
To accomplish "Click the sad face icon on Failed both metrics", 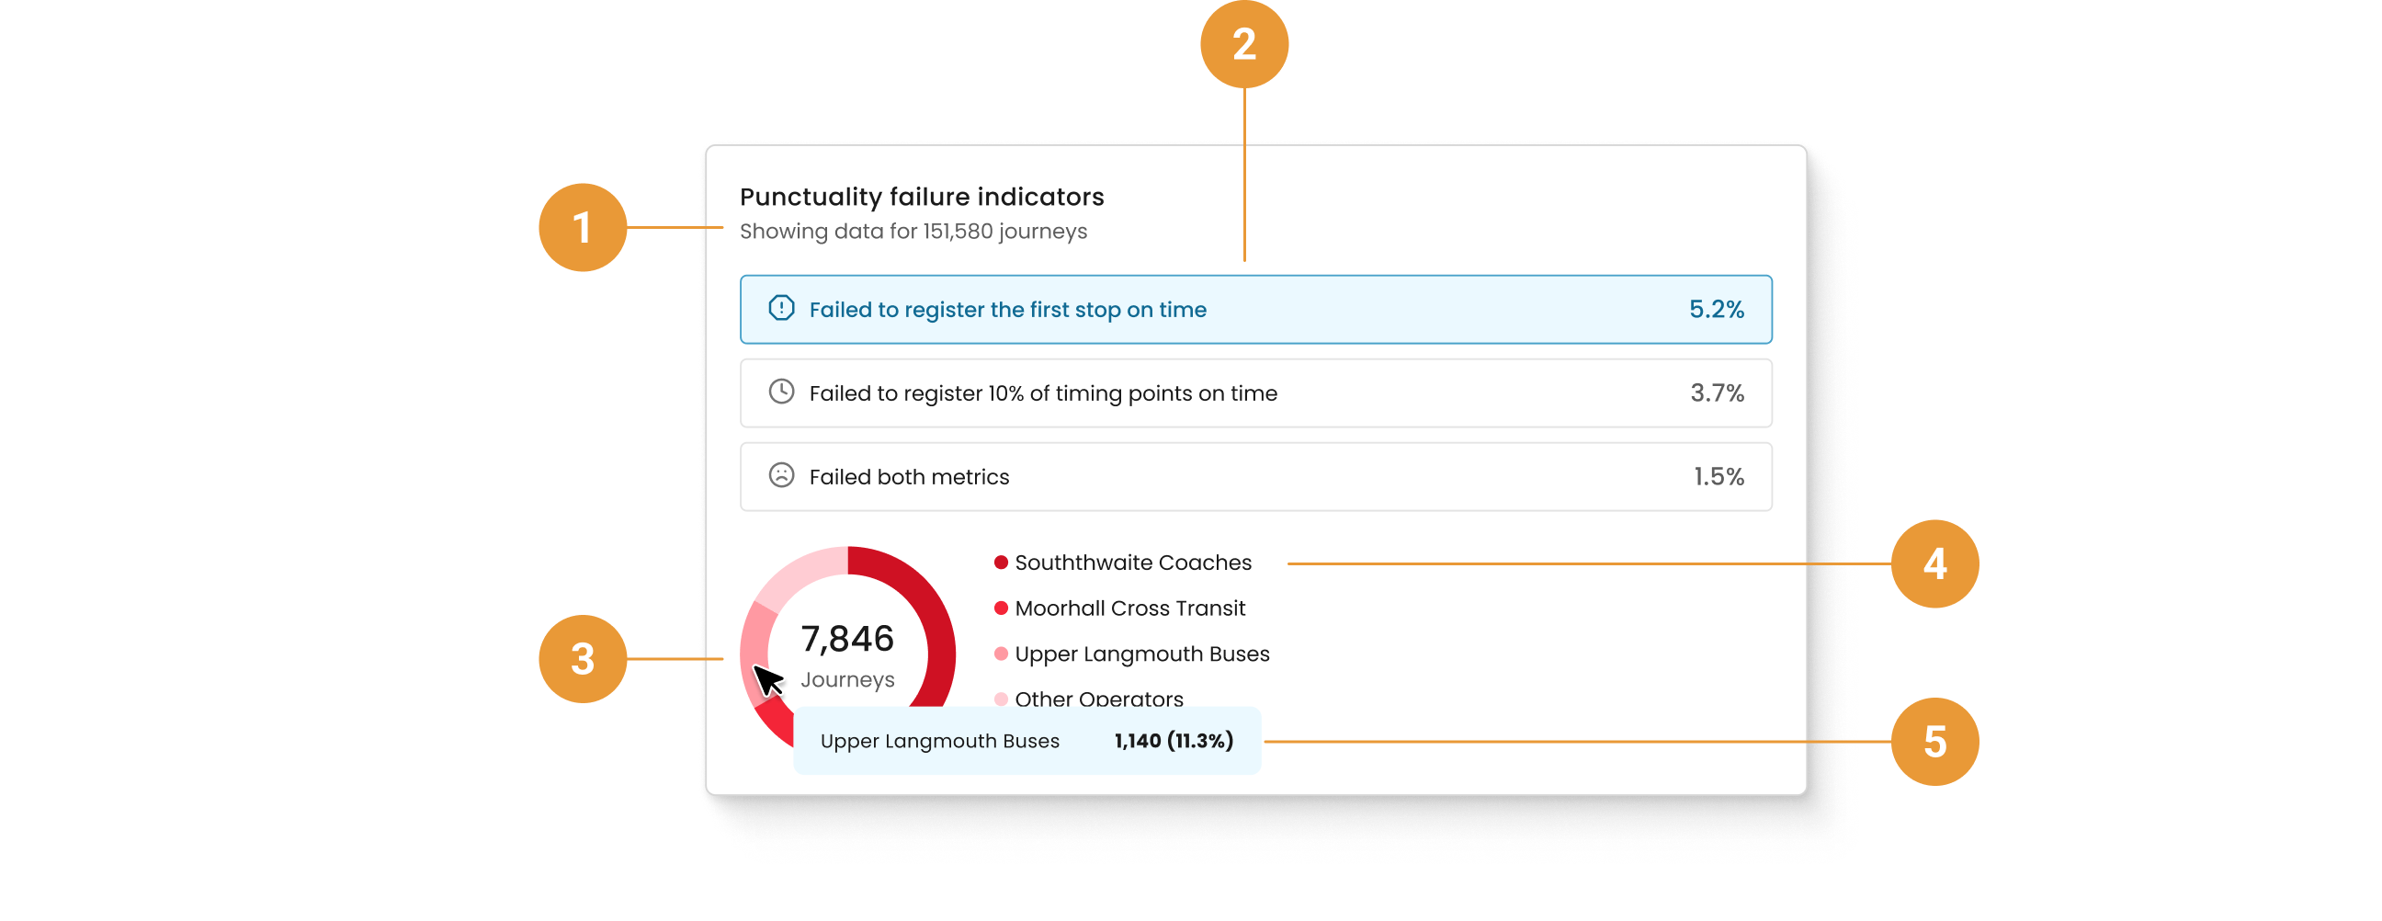I will click(x=782, y=476).
